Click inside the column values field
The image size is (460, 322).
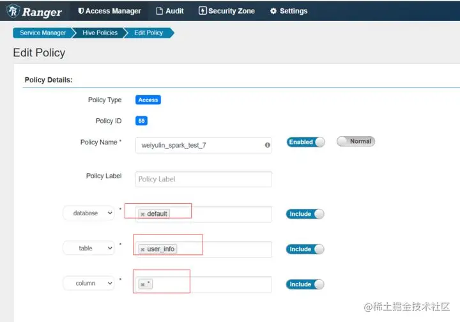(204, 284)
